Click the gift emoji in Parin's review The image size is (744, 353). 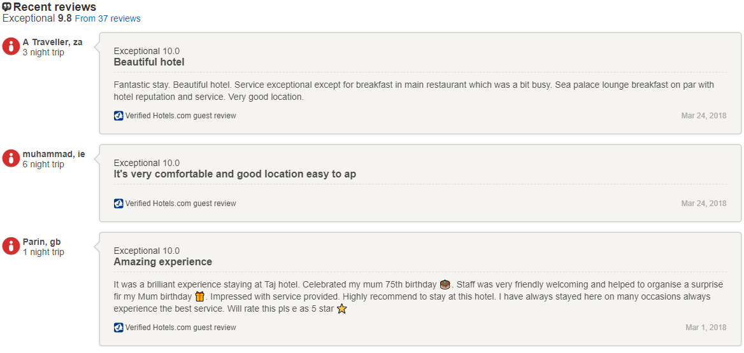199,296
